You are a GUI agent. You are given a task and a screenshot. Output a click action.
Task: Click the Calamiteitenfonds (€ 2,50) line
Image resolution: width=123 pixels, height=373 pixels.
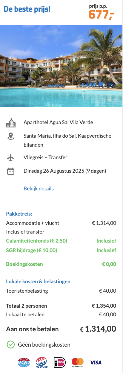click(x=61, y=240)
